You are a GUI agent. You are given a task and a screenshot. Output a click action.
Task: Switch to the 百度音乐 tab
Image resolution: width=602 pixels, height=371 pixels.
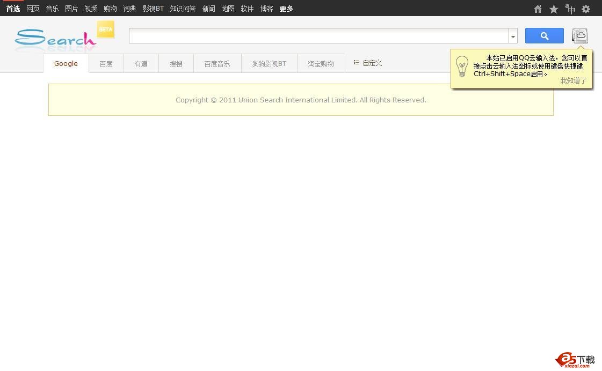click(217, 64)
